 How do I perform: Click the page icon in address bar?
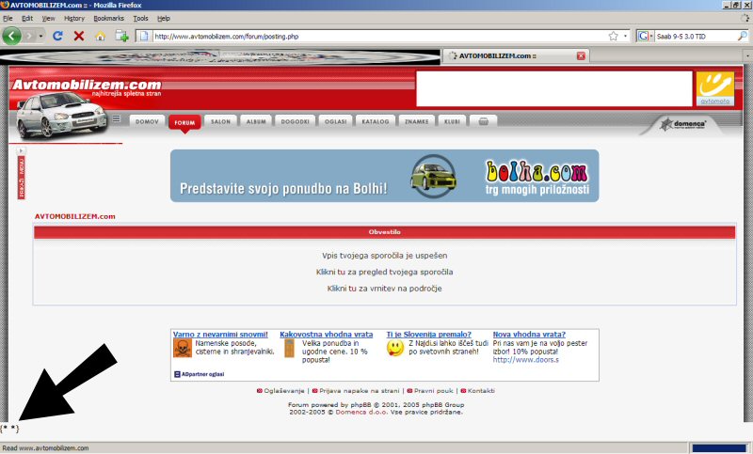point(144,36)
